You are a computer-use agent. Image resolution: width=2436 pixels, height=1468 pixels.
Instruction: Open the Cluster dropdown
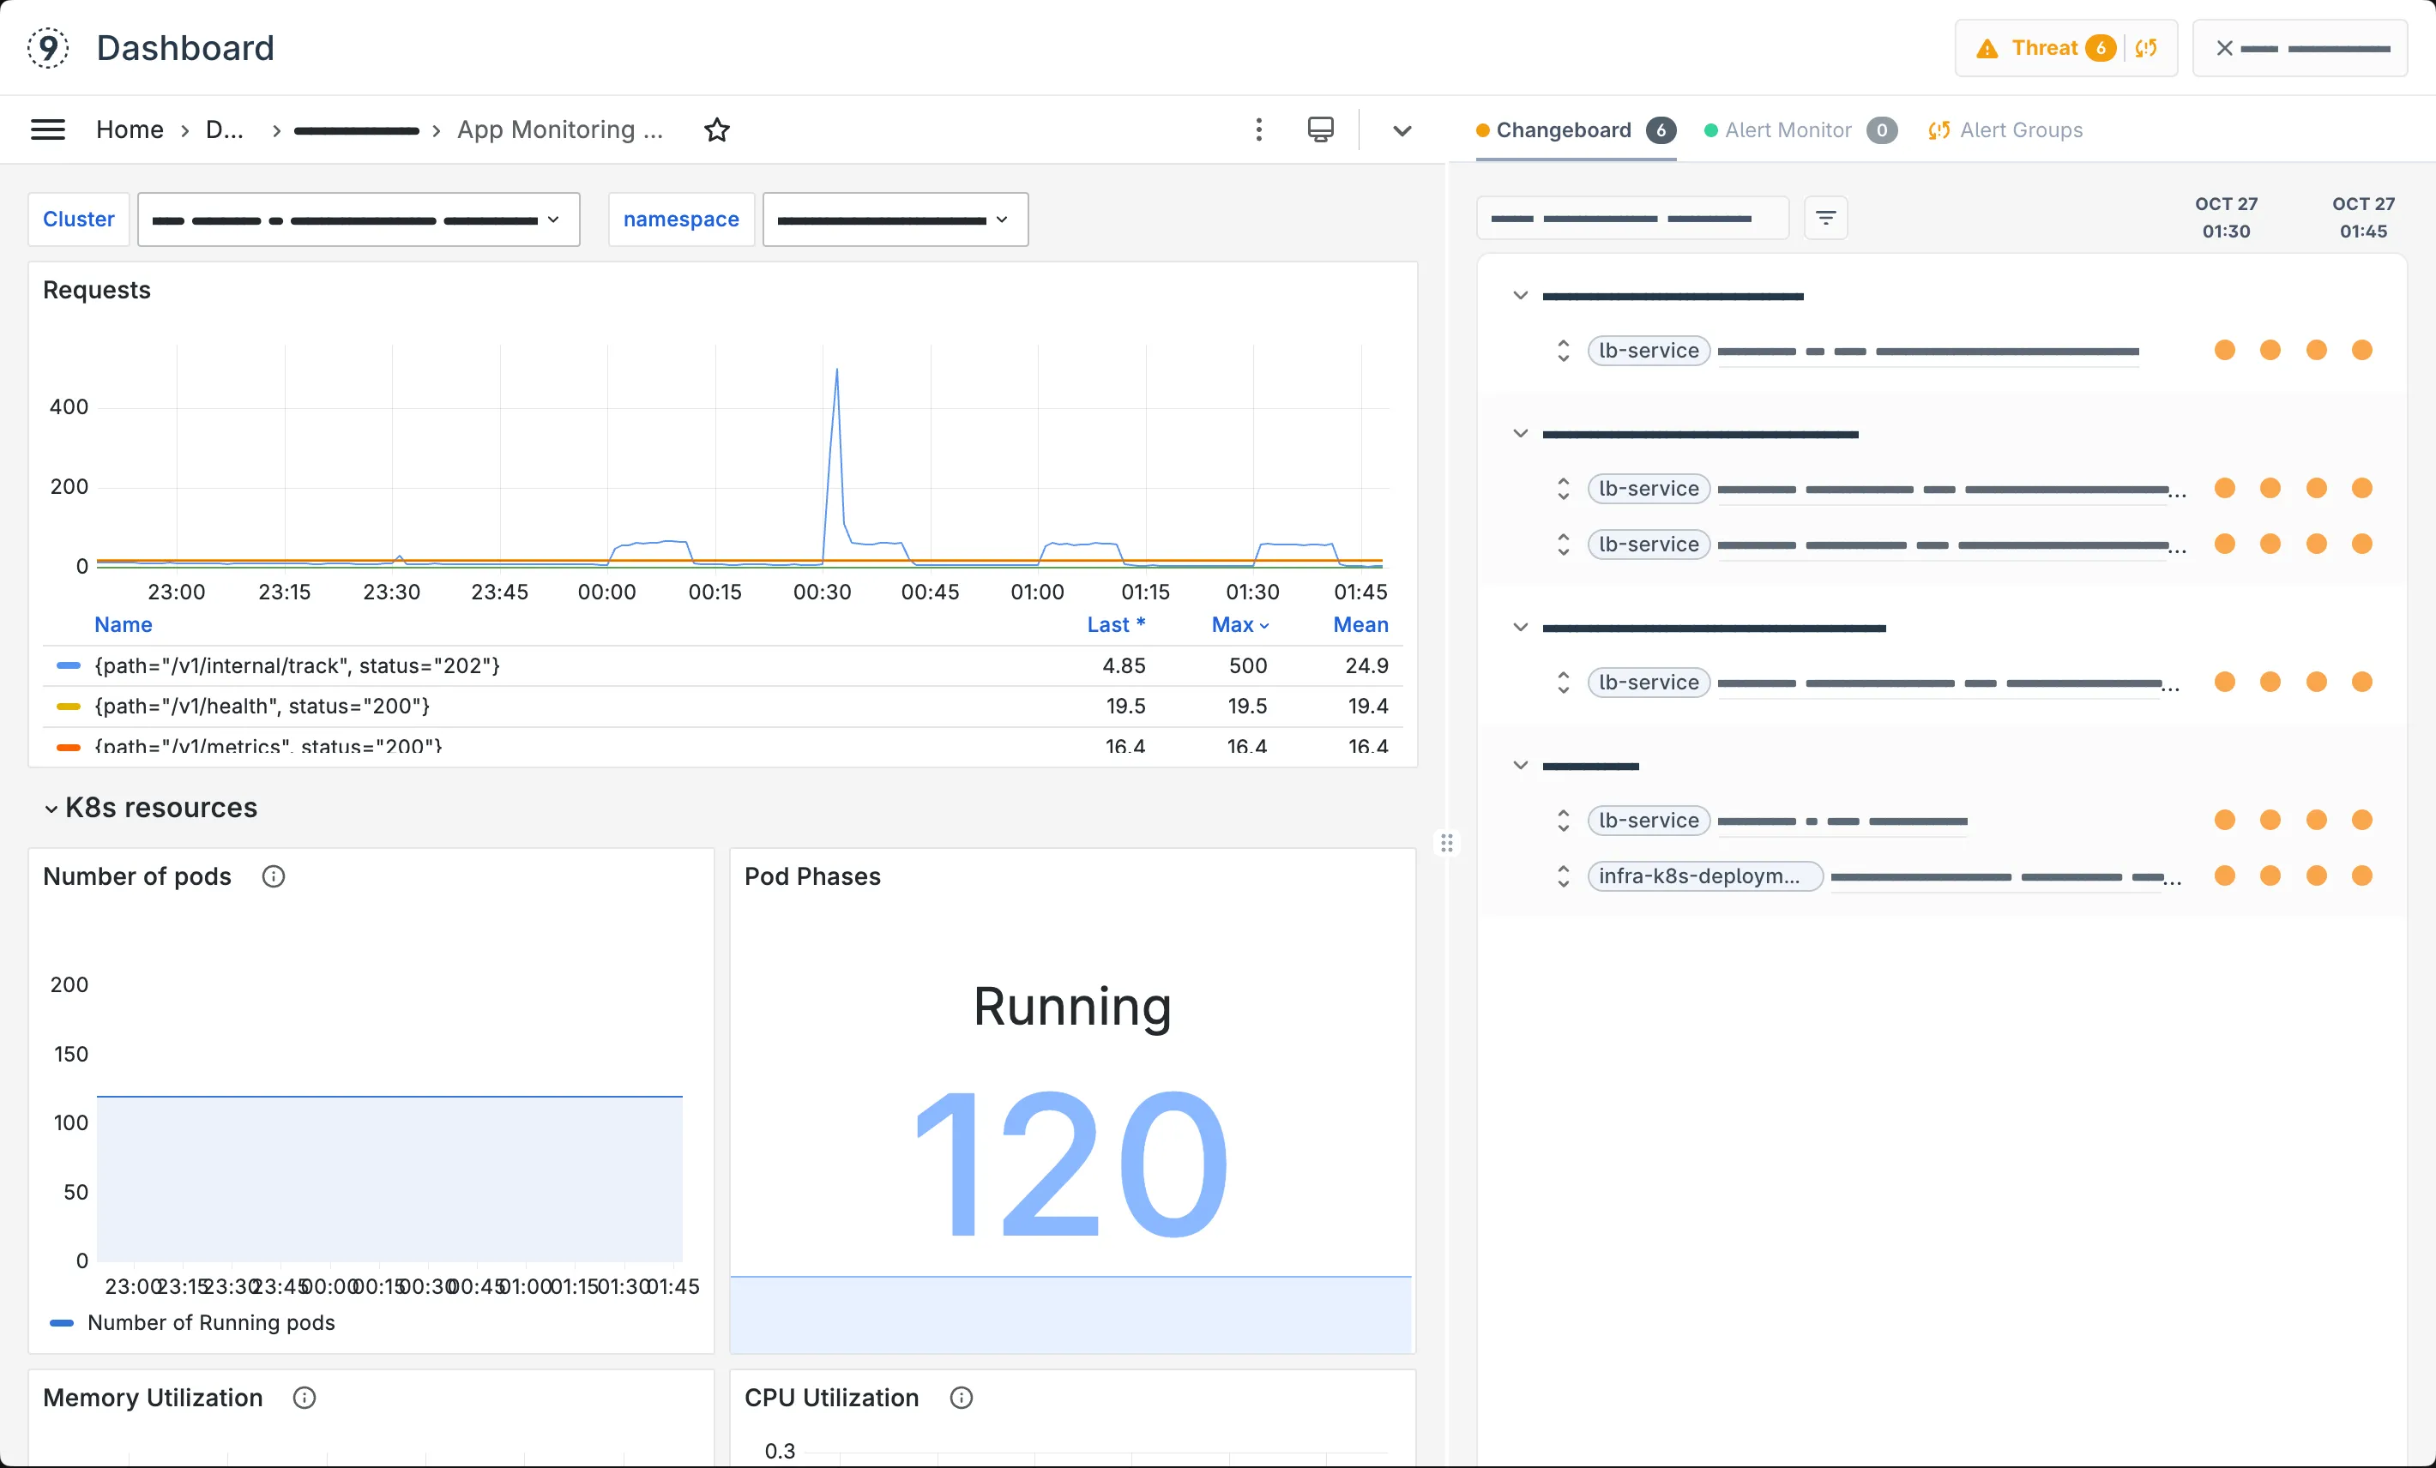click(359, 220)
